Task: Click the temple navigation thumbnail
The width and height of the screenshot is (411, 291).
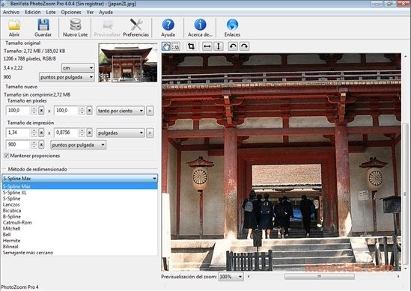Action: (128, 63)
